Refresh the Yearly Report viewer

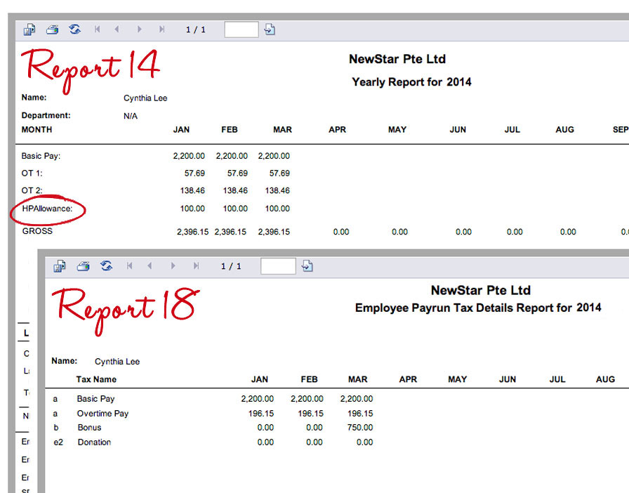[x=74, y=29]
